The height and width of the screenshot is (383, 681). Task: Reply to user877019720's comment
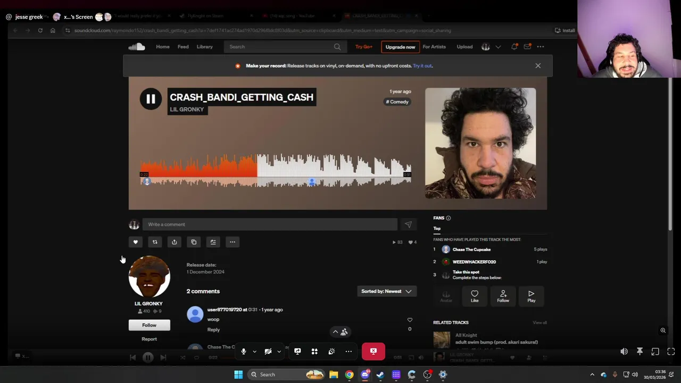[x=213, y=330]
